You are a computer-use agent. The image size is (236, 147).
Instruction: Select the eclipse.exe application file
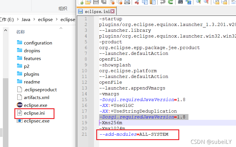click(x=35, y=105)
